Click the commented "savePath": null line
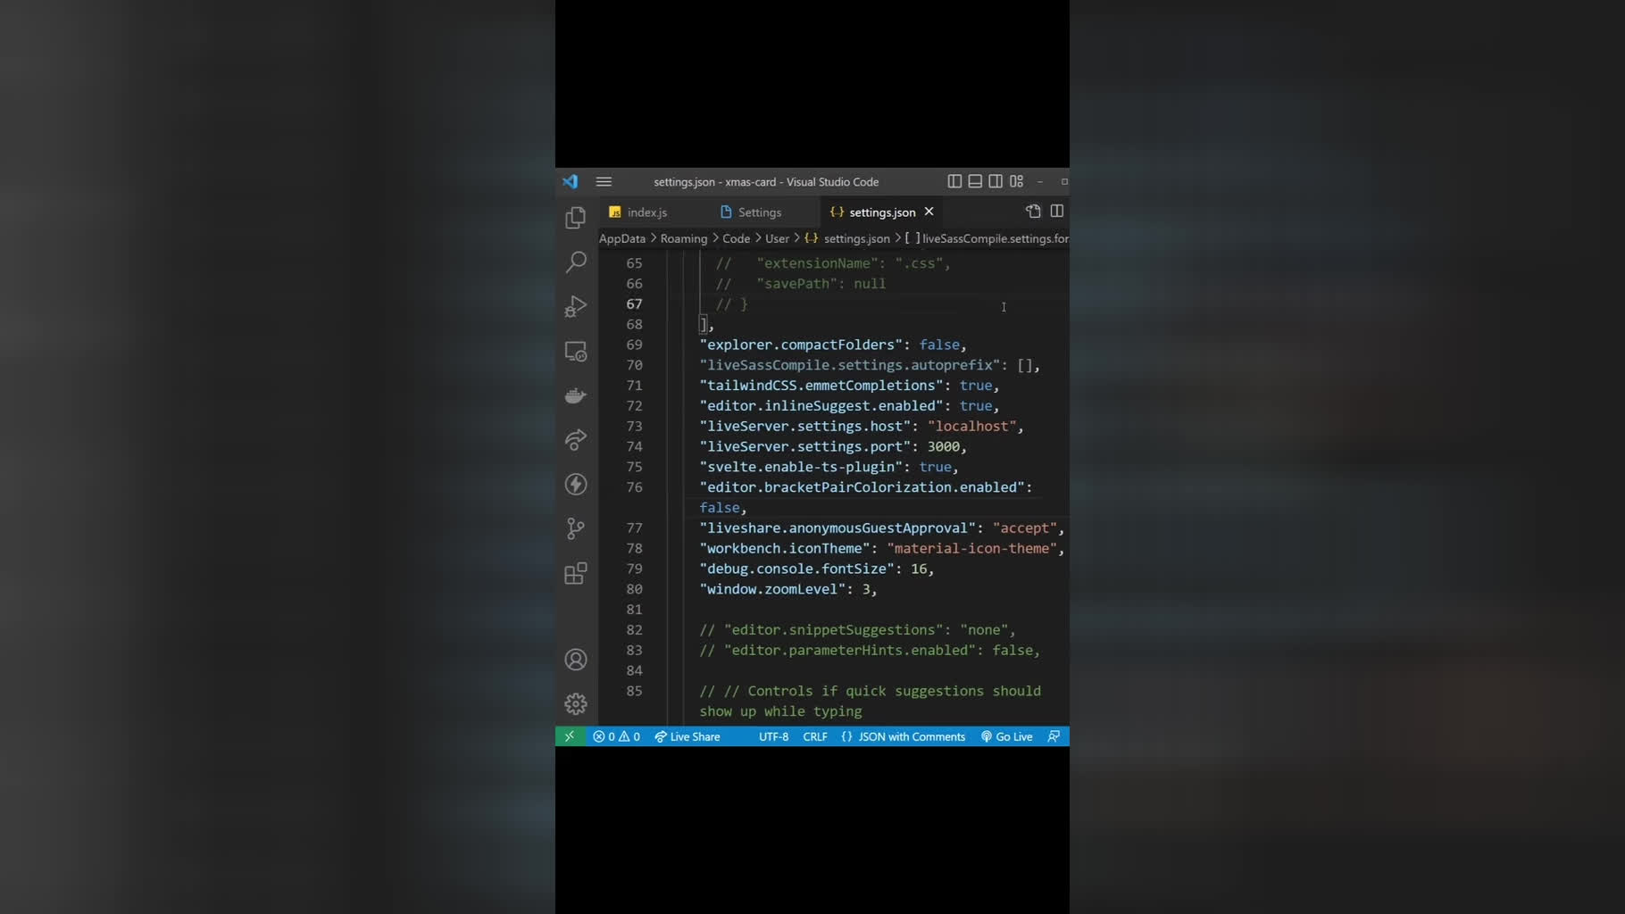 801,284
